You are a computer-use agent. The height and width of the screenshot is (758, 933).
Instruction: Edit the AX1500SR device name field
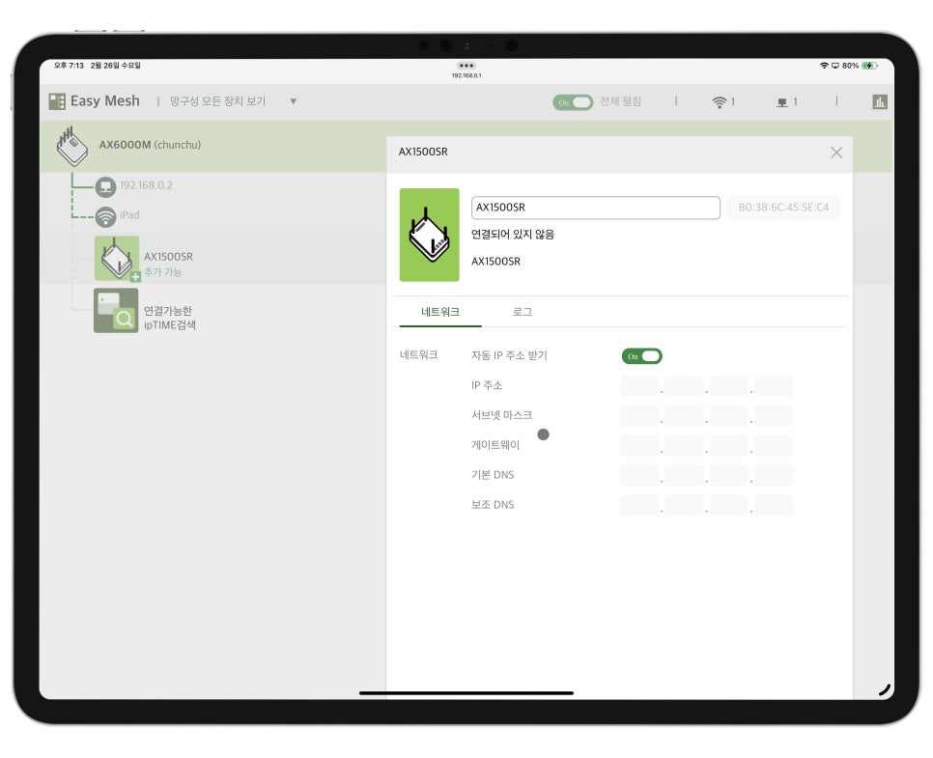tap(596, 208)
